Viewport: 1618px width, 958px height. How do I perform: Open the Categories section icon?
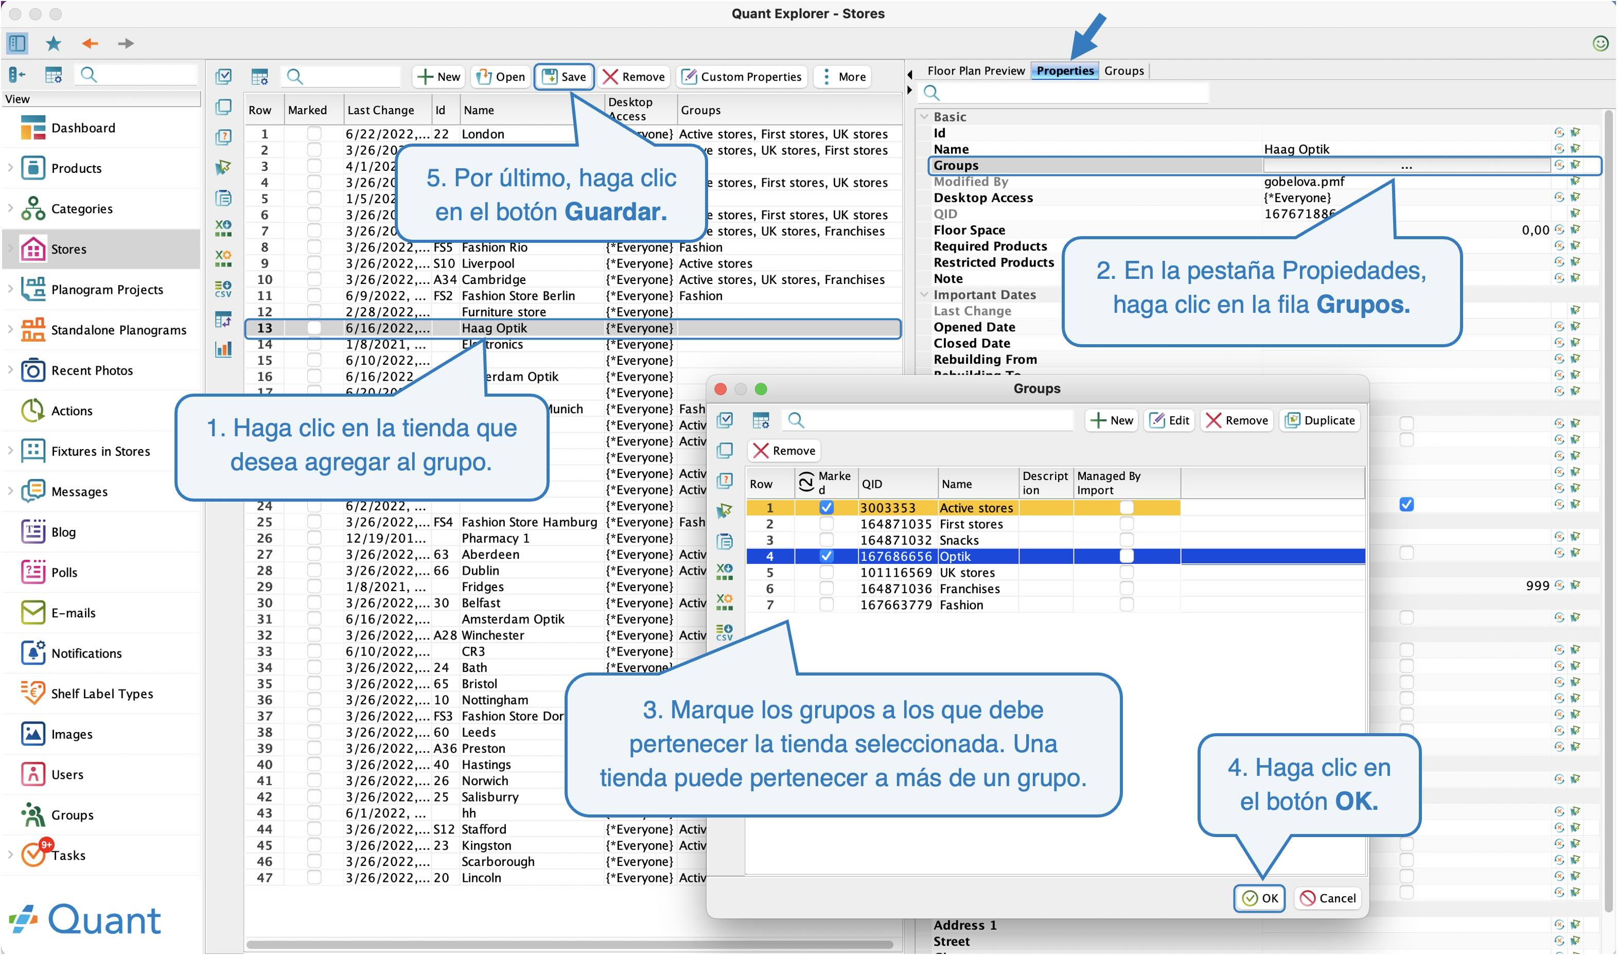[33, 208]
